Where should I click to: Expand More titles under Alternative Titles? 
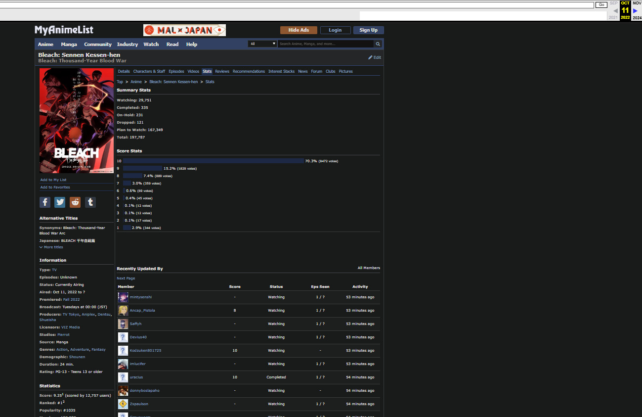point(51,247)
